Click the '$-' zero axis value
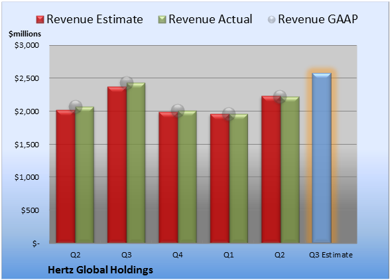 tap(36, 244)
